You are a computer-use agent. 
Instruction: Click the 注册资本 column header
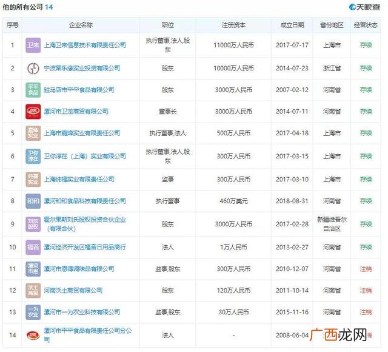coord(233,25)
